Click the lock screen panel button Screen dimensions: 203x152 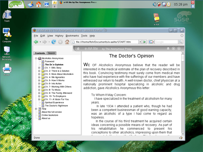coord(193,6)
